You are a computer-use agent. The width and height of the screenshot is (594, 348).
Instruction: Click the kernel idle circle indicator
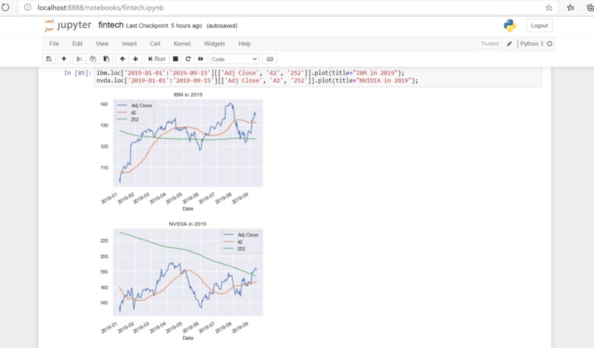[550, 44]
